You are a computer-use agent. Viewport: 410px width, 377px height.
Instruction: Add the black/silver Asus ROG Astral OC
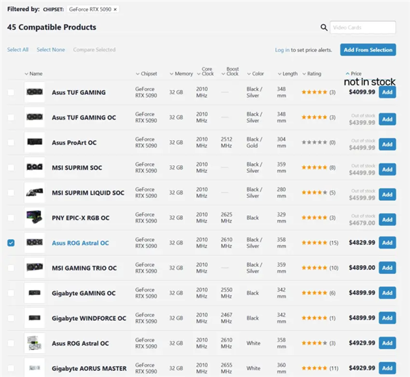click(387, 242)
